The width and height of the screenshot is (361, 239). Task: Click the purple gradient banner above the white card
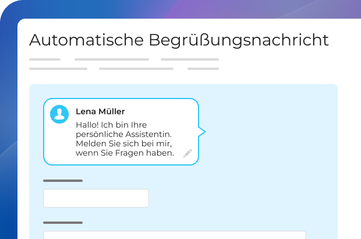click(x=233, y=9)
